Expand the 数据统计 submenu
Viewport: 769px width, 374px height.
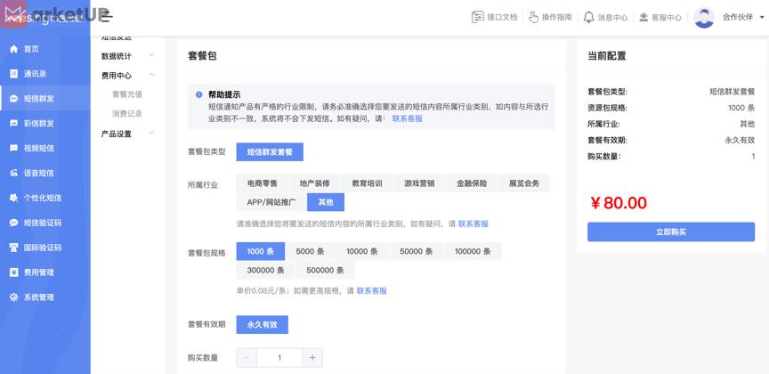[128, 56]
